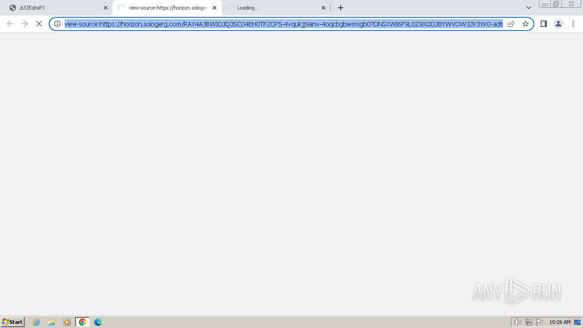This screenshot has width=583, height=328.
Task: Launch Microsoft Edge from taskbar
Action: point(98,322)
